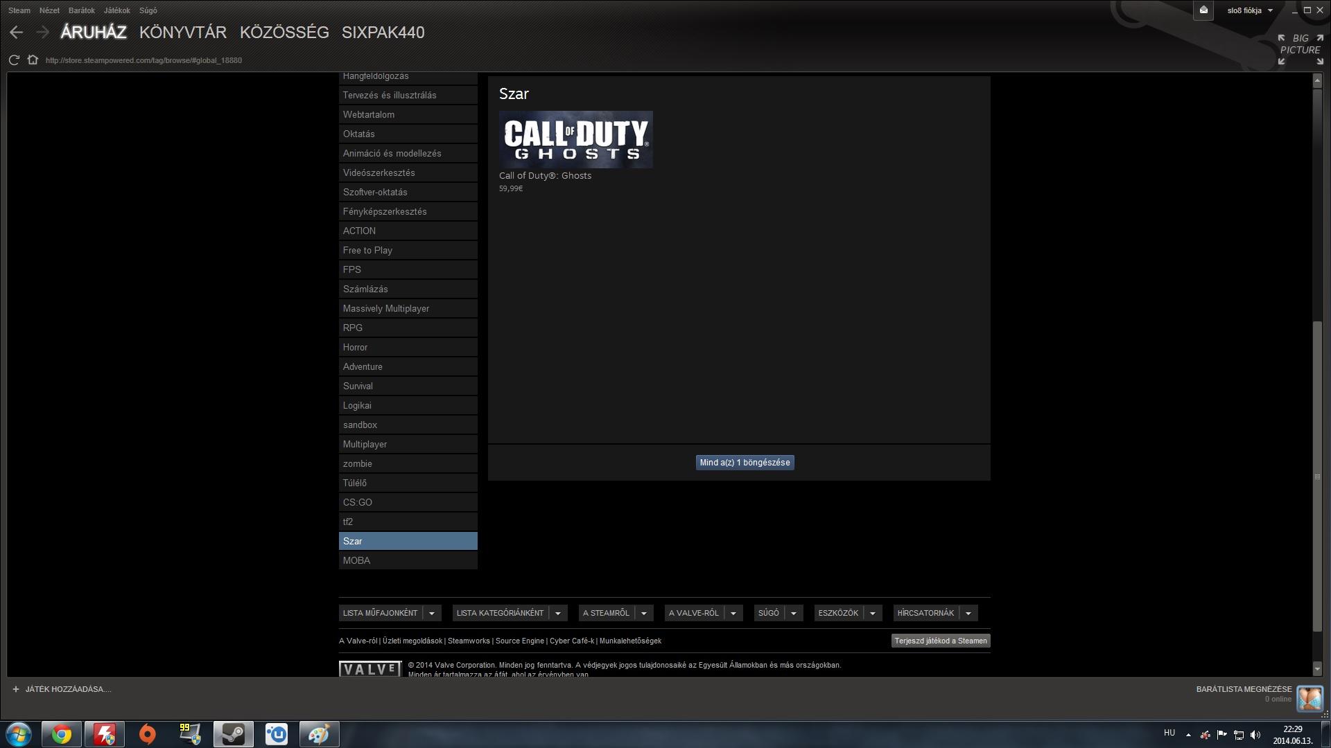Select the FPS tag
Screen dimensions: 1331x748
(x=408, y=270)
